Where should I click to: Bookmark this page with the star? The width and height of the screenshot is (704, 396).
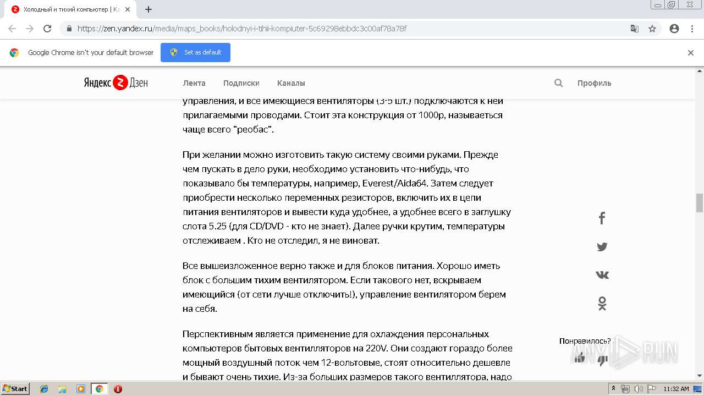click(652, 29)
